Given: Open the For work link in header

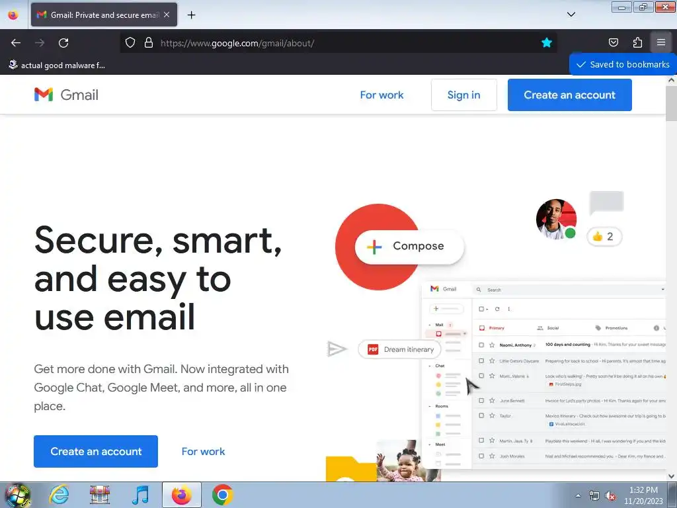Looking at the screenshot, I should point(381,95).
